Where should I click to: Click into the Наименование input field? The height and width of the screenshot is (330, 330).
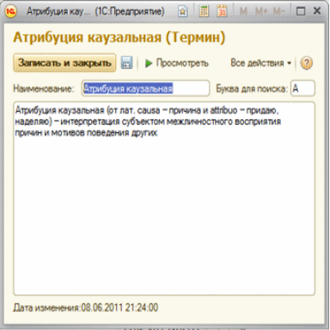(x=145, y=89)
